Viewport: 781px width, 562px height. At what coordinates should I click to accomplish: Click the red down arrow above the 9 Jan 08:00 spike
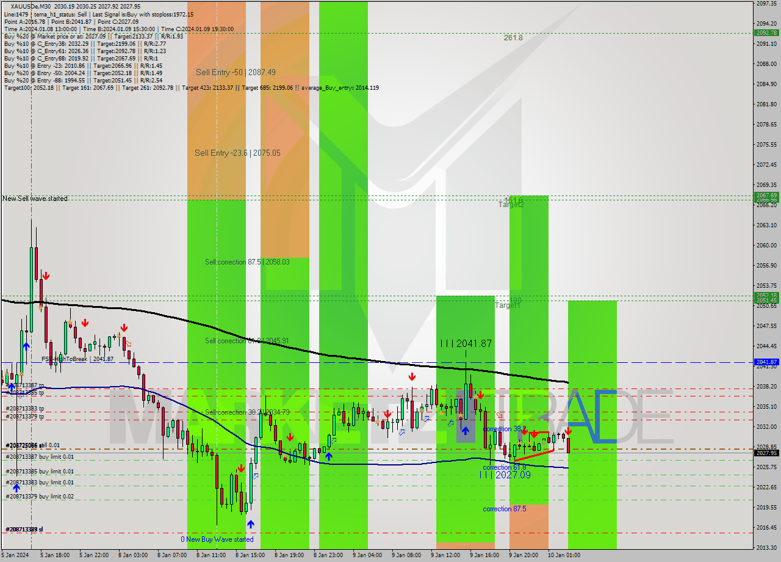click(x=412, y=377)
